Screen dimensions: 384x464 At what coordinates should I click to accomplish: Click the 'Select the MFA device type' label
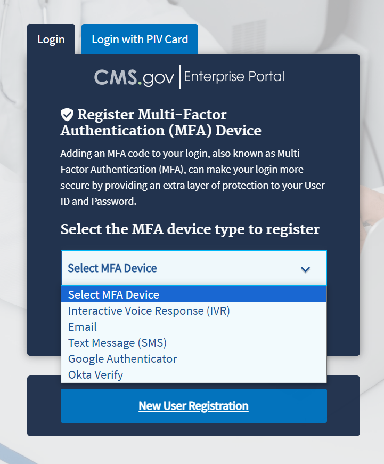click(190, 229)
